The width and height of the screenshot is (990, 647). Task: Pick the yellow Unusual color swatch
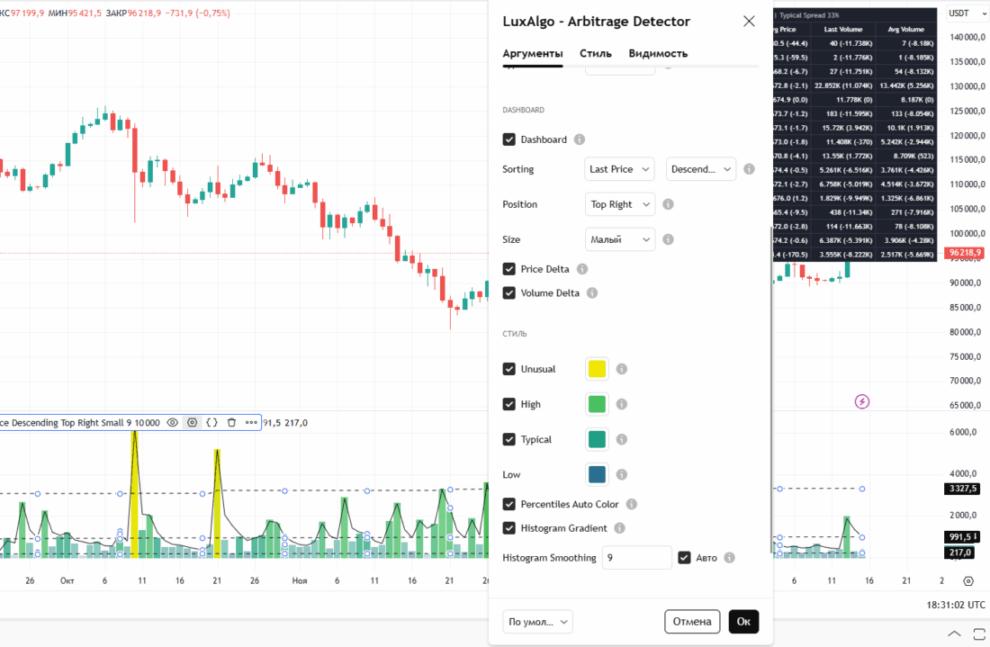pos(598,369)
